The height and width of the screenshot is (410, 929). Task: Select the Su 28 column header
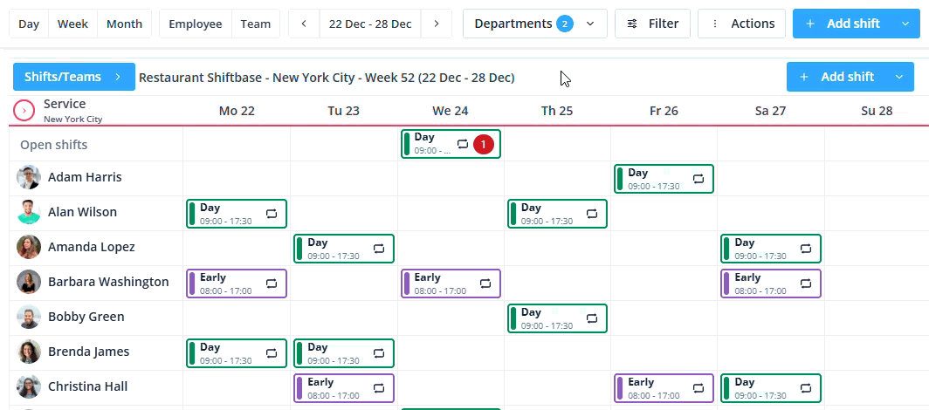[877, 112]
